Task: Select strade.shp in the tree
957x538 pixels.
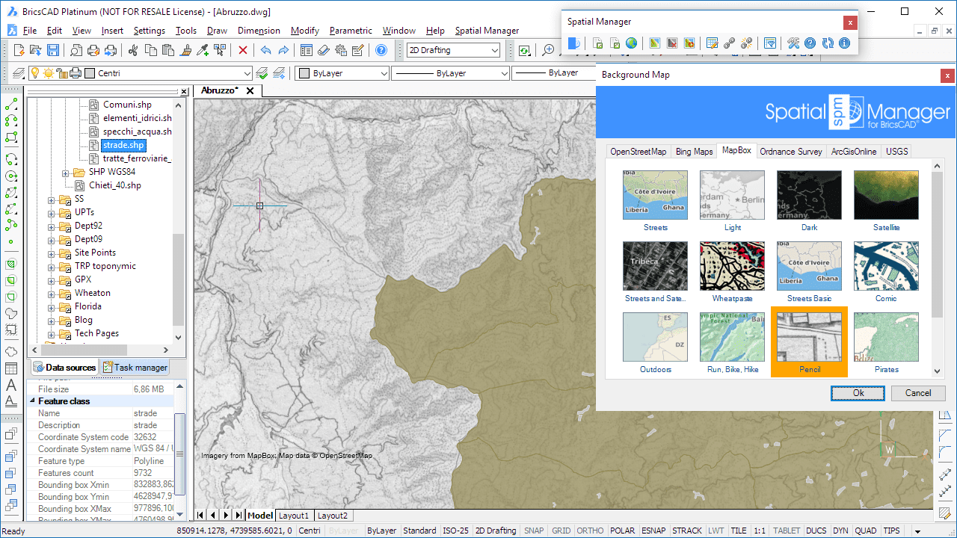Action: pos(123,145)
